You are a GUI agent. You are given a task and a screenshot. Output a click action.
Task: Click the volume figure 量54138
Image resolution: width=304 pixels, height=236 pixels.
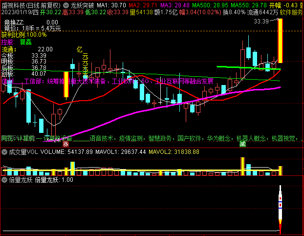[141, 12]
